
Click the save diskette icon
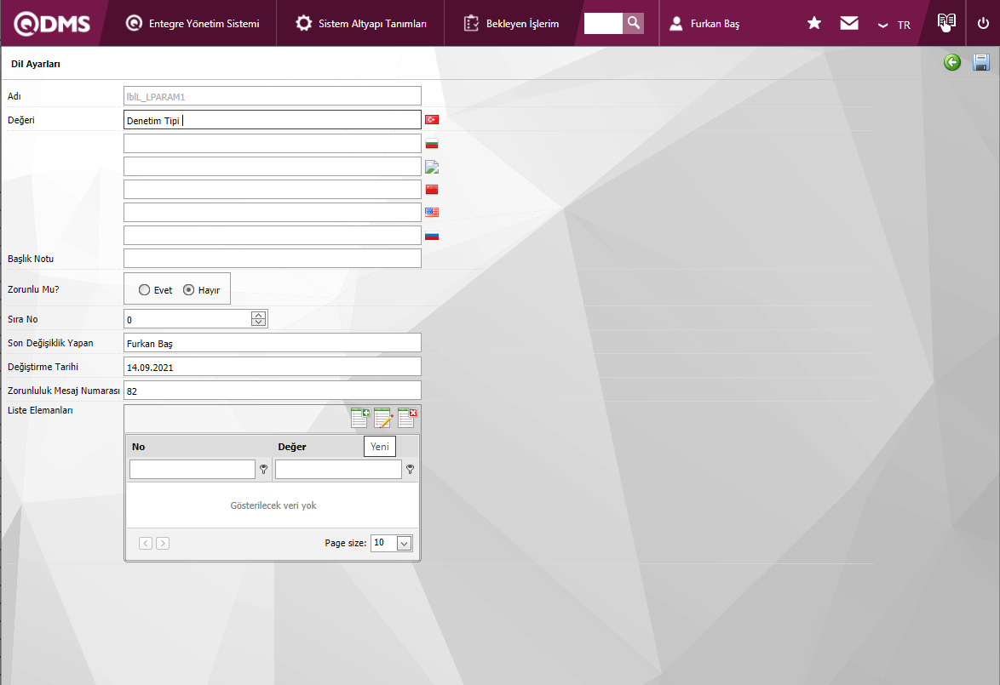[980, 62]
